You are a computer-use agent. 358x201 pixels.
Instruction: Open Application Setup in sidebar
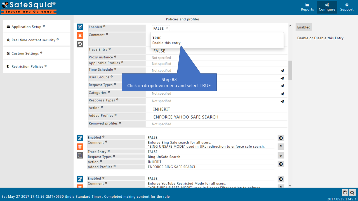pyautogui.click(x=37, y=27)
